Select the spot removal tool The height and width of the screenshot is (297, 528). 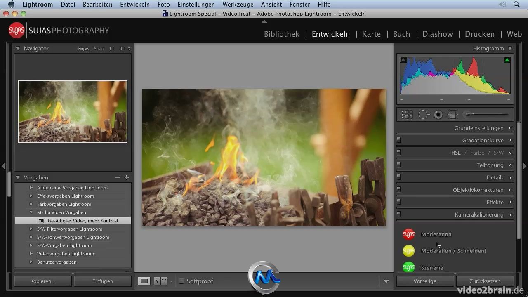(424, 115)
